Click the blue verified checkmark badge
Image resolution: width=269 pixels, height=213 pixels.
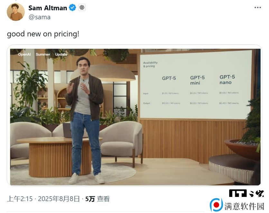[72, 8]
